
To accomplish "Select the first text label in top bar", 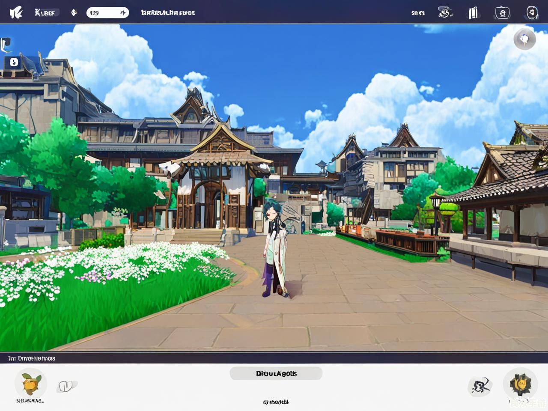I will (x=45, y=13).
